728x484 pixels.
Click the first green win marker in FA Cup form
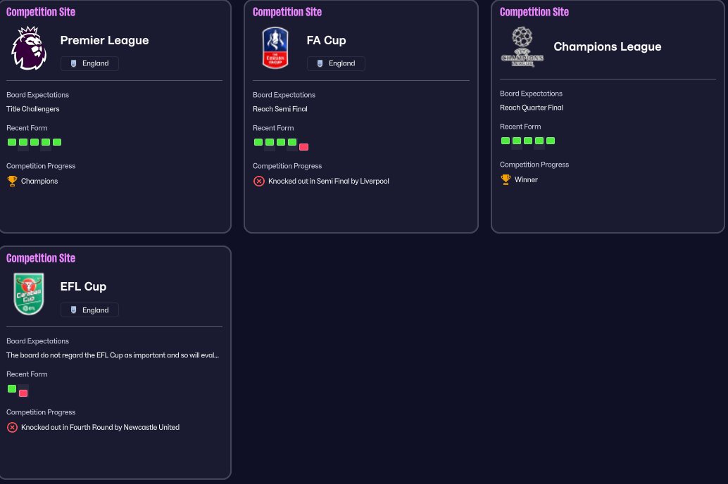[x=258, y=142]
